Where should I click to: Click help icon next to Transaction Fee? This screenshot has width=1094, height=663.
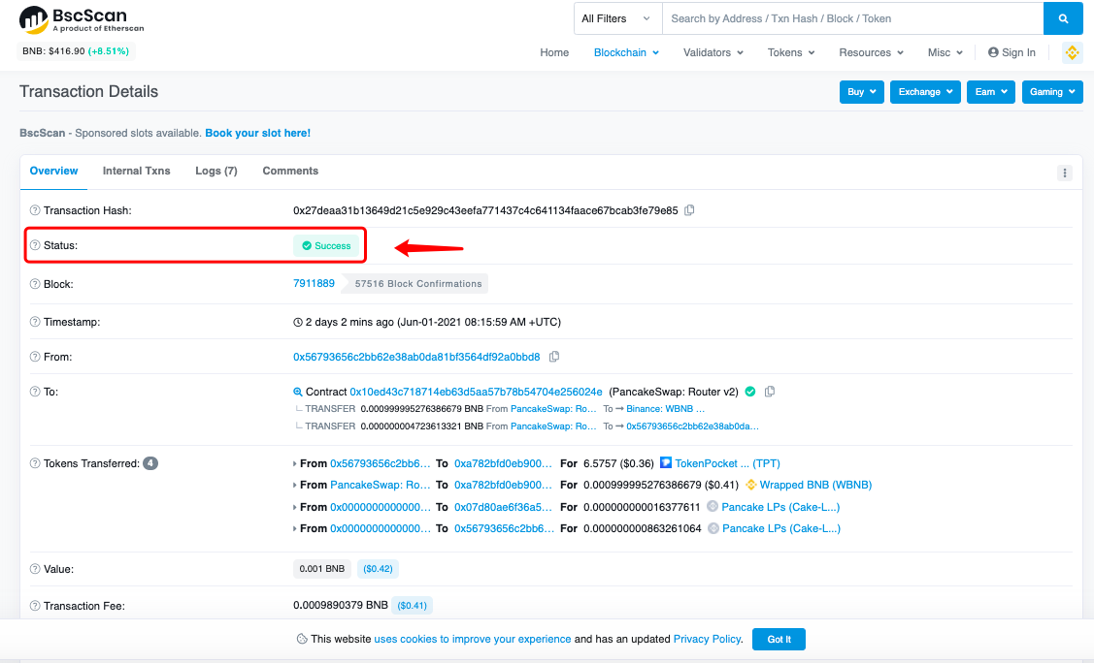35,606
